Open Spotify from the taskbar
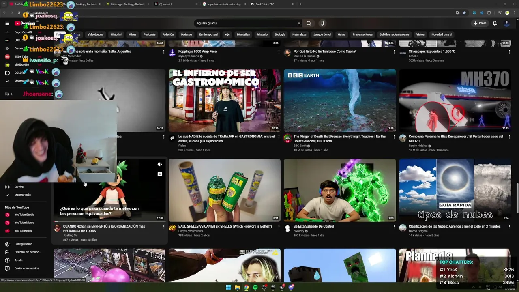Image resolution: width=519 pixels, height=292 pixels. [x=255, y=287]
